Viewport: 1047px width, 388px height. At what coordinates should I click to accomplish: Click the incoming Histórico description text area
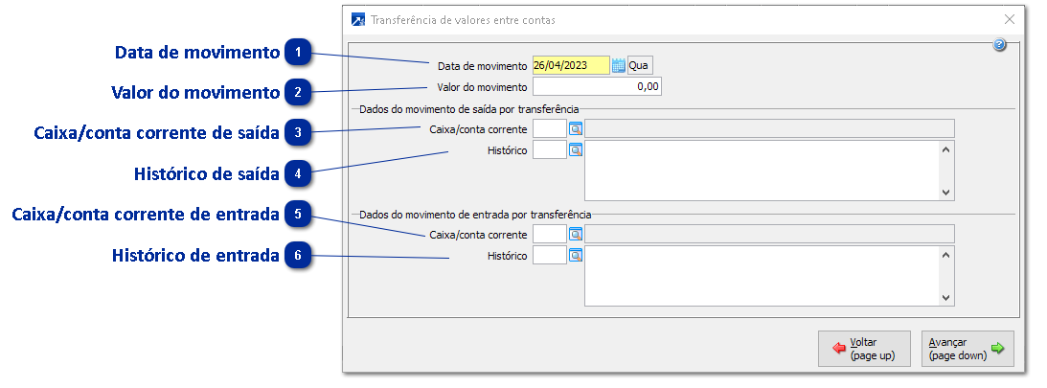point(762,276)
